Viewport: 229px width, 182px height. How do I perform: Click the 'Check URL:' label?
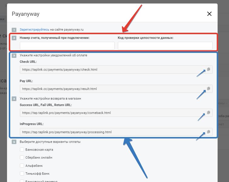click(28, 62)
